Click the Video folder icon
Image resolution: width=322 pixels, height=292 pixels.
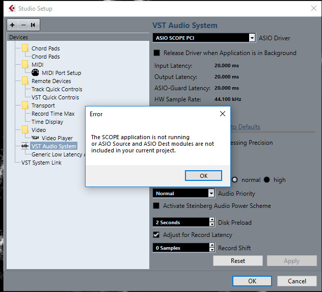(x=25, y=129)
